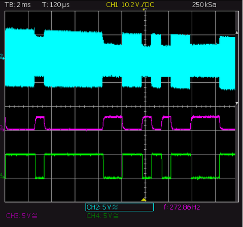243x227 pixels.
Task: Click the coupling symbol beside CH4: 5V
Action: tap(116, 216)
